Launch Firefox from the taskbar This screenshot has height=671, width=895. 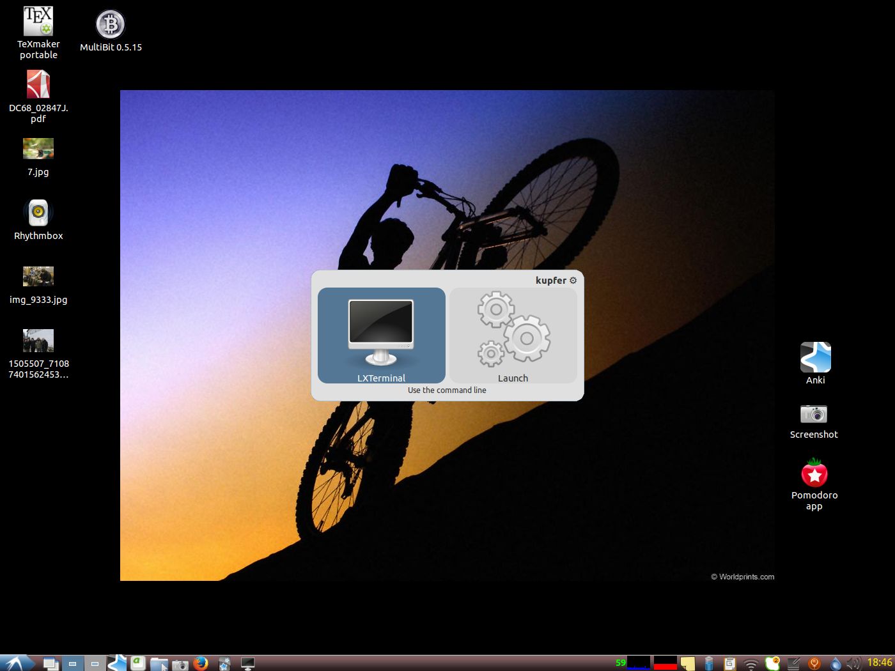click(201, 663)
